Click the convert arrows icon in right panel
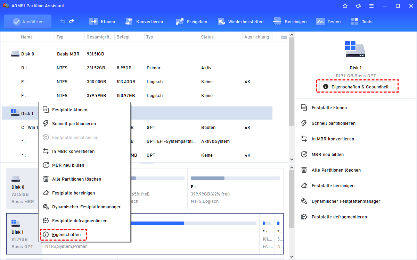Viewport: 417px width, 260px height. click(304, 139)
